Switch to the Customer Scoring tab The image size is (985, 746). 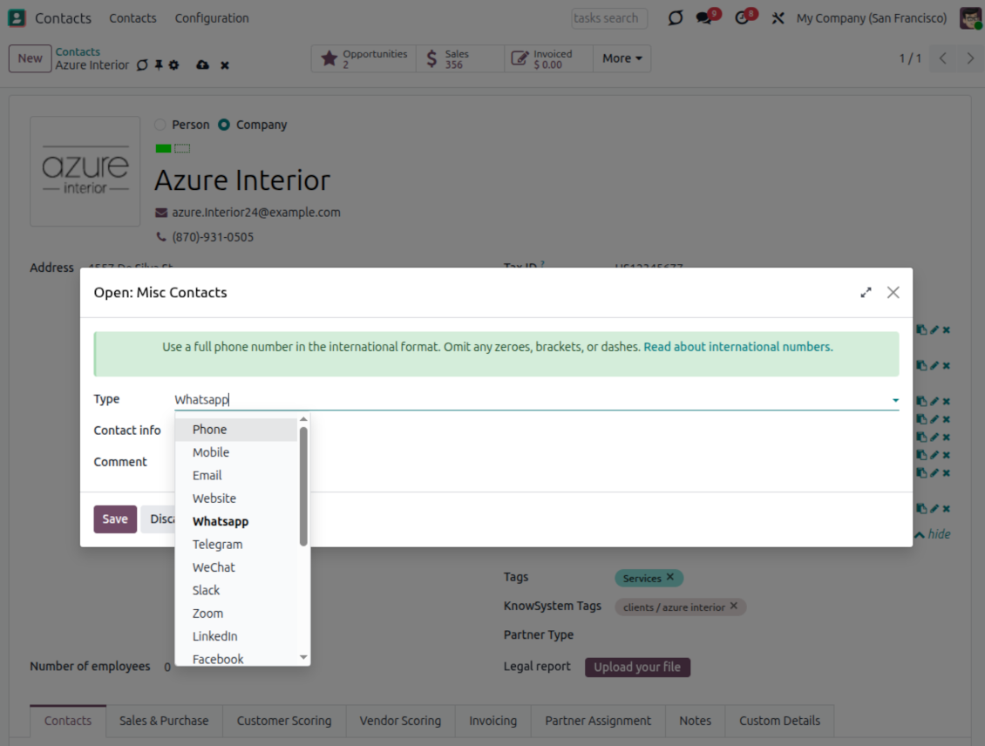(284, 721)
